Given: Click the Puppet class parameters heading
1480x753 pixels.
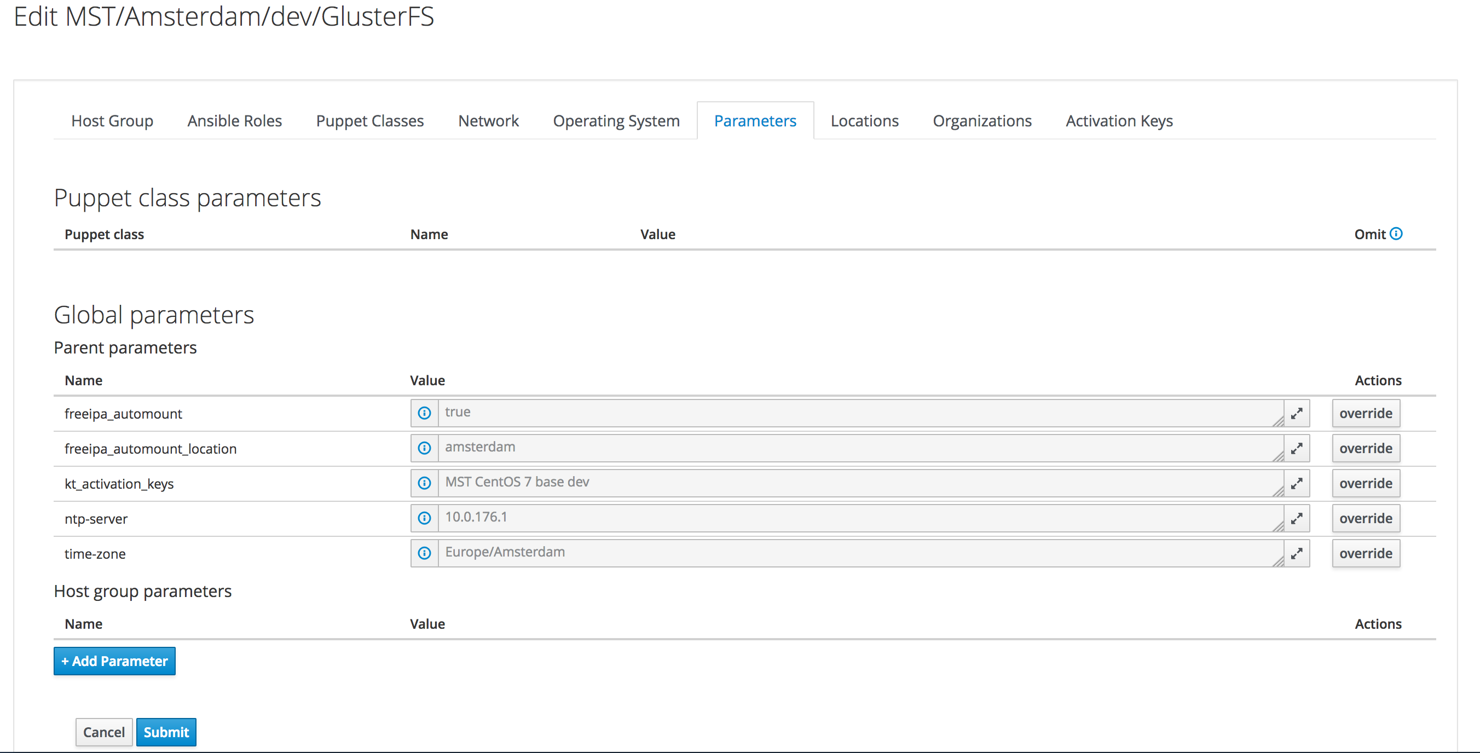Looking at the screenshot, I should tap(187, 198).
